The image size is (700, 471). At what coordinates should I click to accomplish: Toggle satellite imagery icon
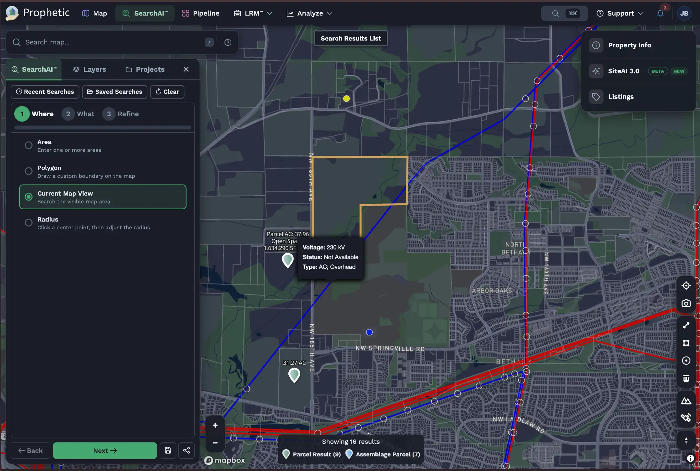click(x=686, y=417)
